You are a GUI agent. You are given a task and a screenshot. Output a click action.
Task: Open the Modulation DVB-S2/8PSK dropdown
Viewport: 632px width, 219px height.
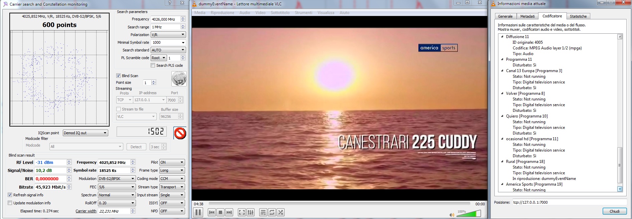point(117,179)
